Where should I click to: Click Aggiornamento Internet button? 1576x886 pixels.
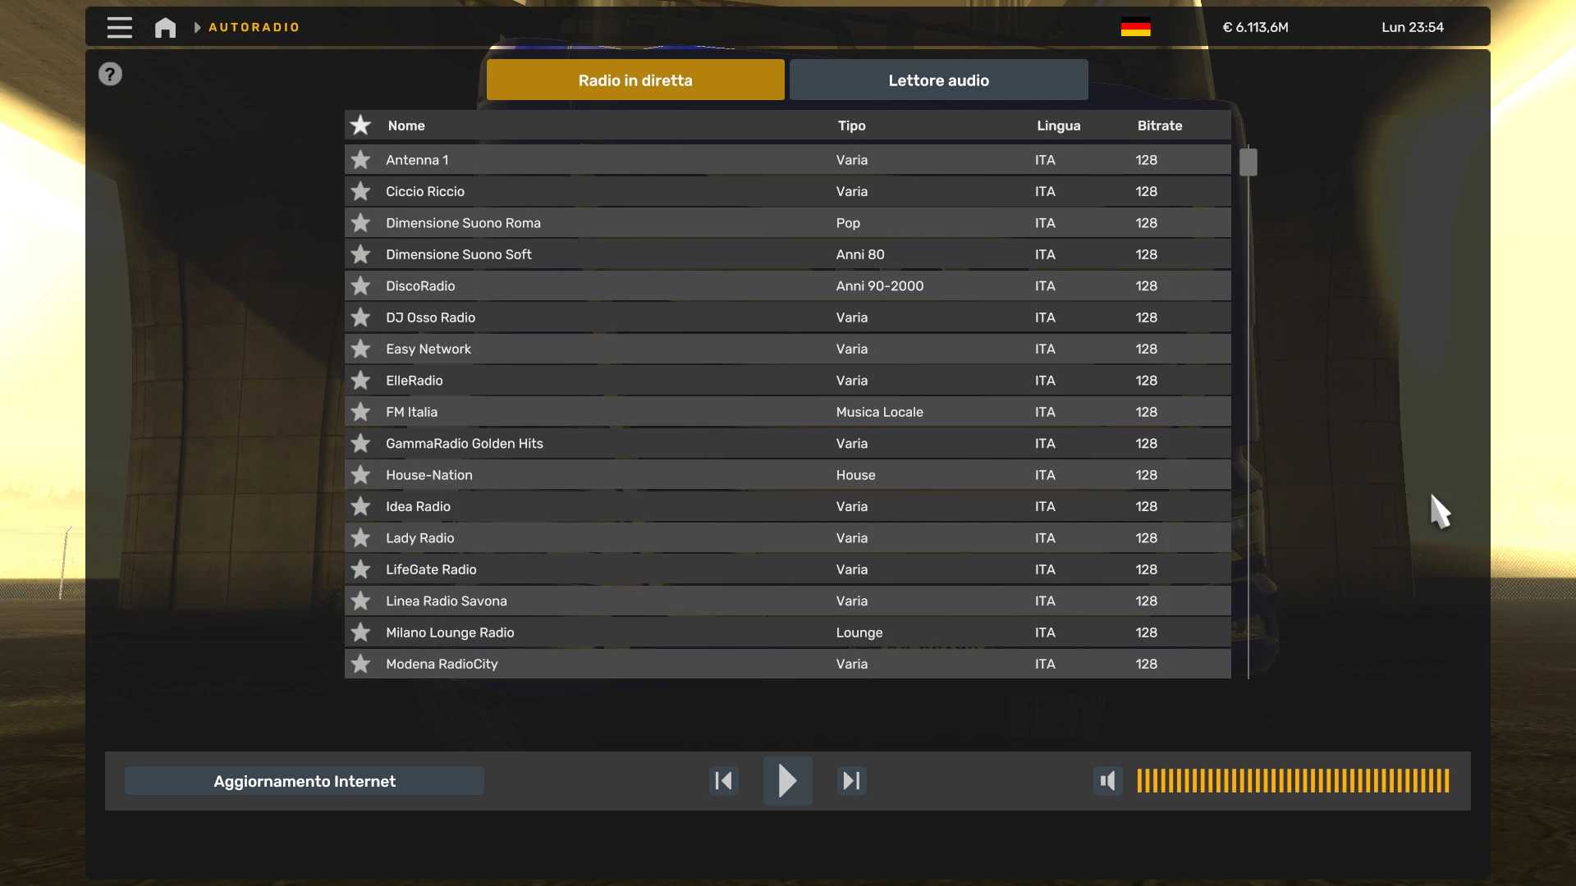tap(305, 781)
